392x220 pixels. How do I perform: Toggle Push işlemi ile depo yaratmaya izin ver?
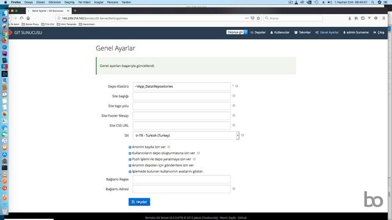[130, 159]
